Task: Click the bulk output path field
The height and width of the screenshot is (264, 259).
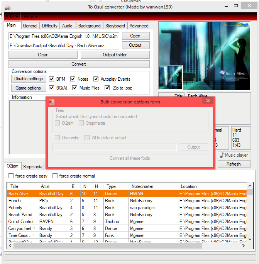Action: pyautogui.click(x=115, y=147)
